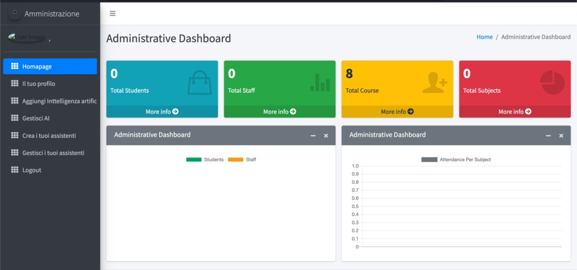The height and width of the screenshot is (270, 577).
Task: Open Homepage in the sidebar
Action: coord(50,66)
